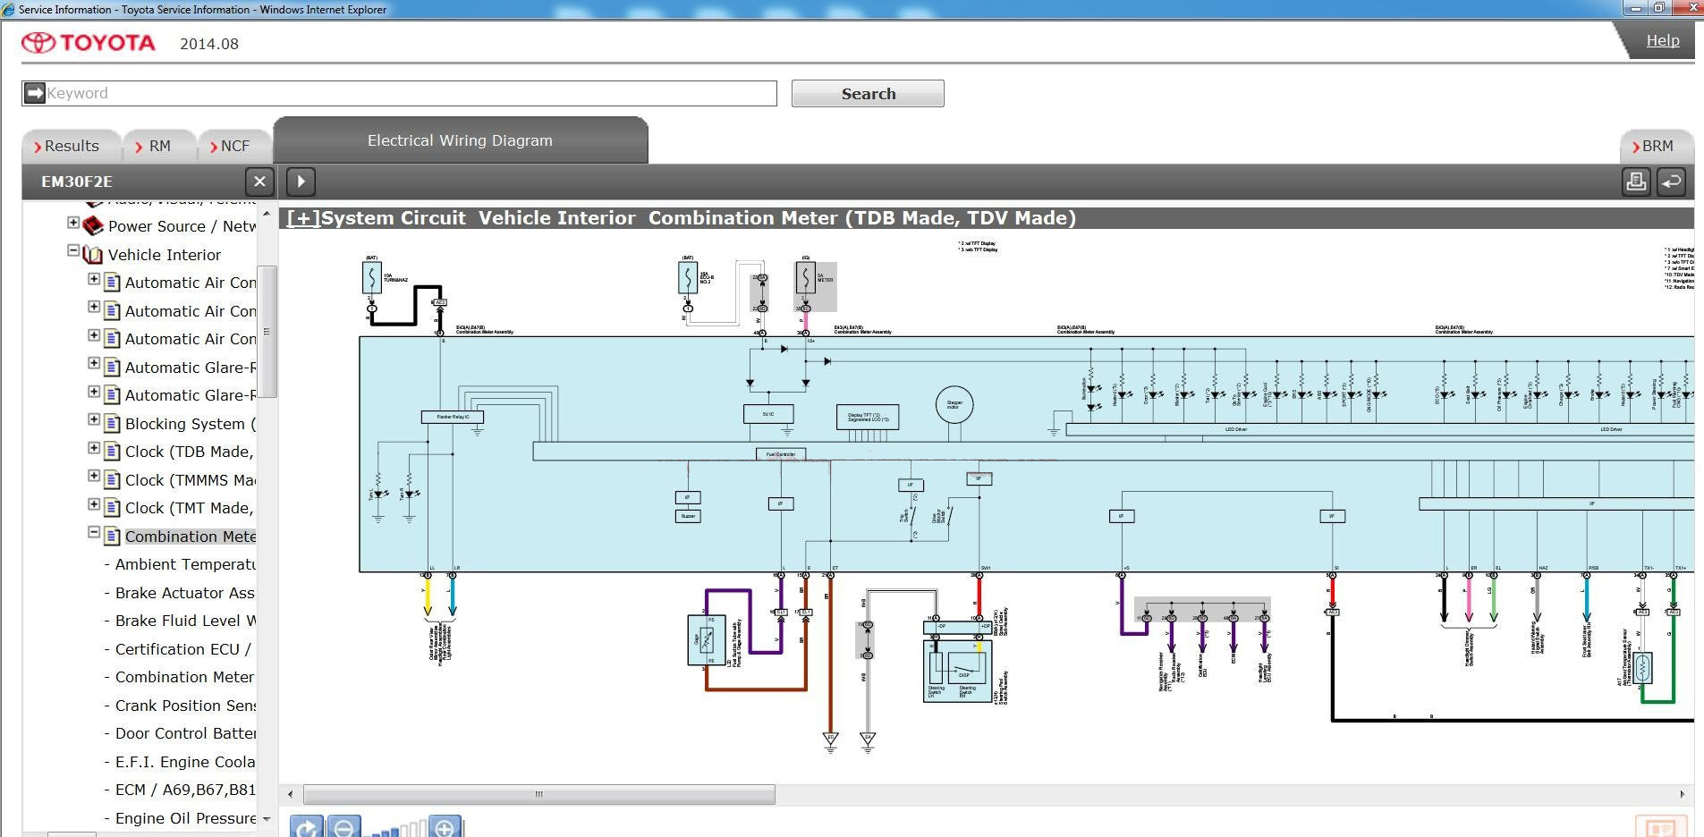Close the EM30F2E tree panel
The image size is (1704, 837).
coord(259,182)
